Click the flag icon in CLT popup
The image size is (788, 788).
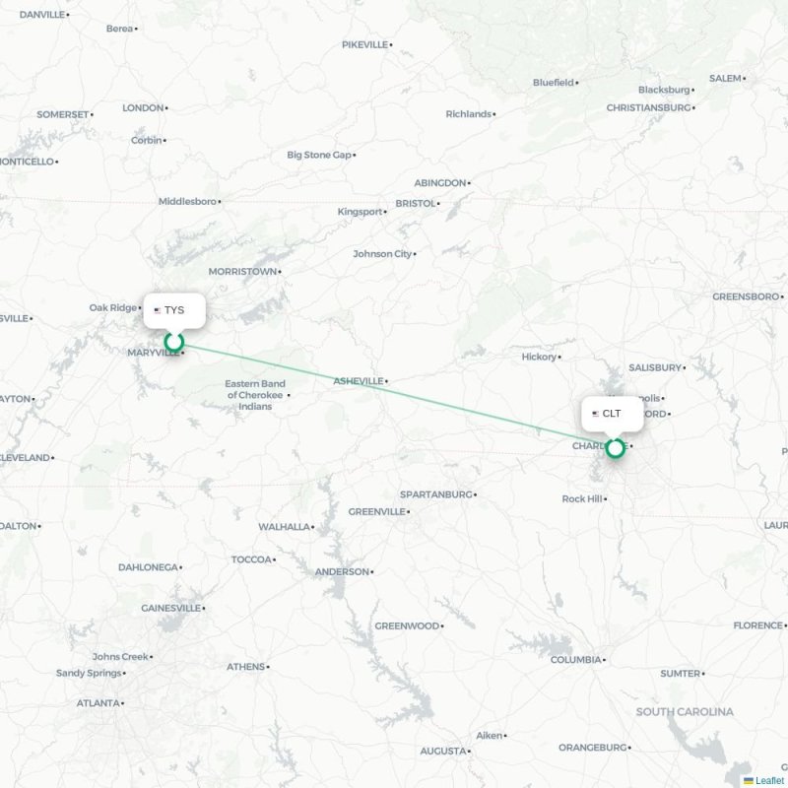(596, 414)
